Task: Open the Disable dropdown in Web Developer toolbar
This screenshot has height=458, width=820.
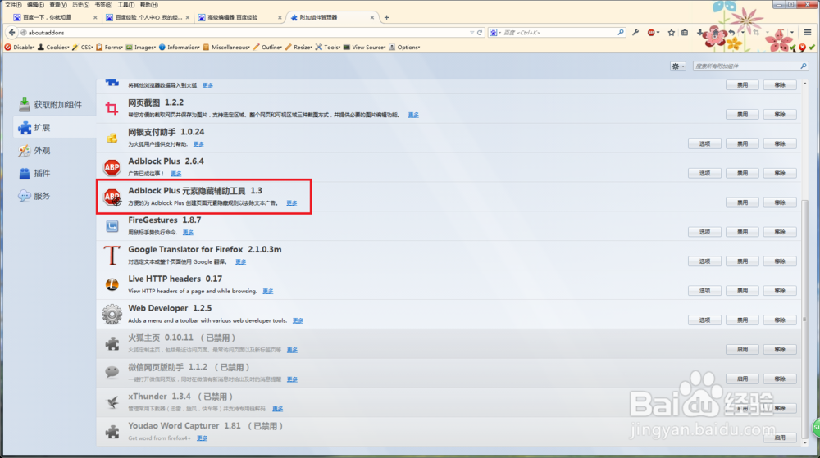Action: 20,47
